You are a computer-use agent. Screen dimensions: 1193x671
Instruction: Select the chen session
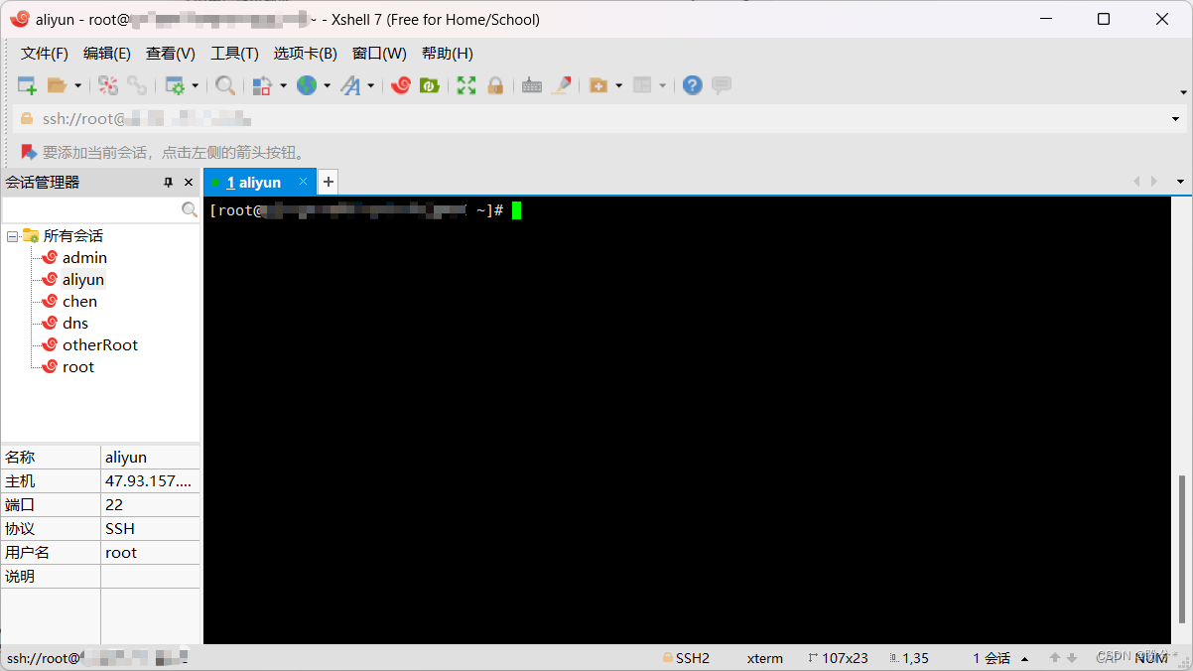coord(79,302)
